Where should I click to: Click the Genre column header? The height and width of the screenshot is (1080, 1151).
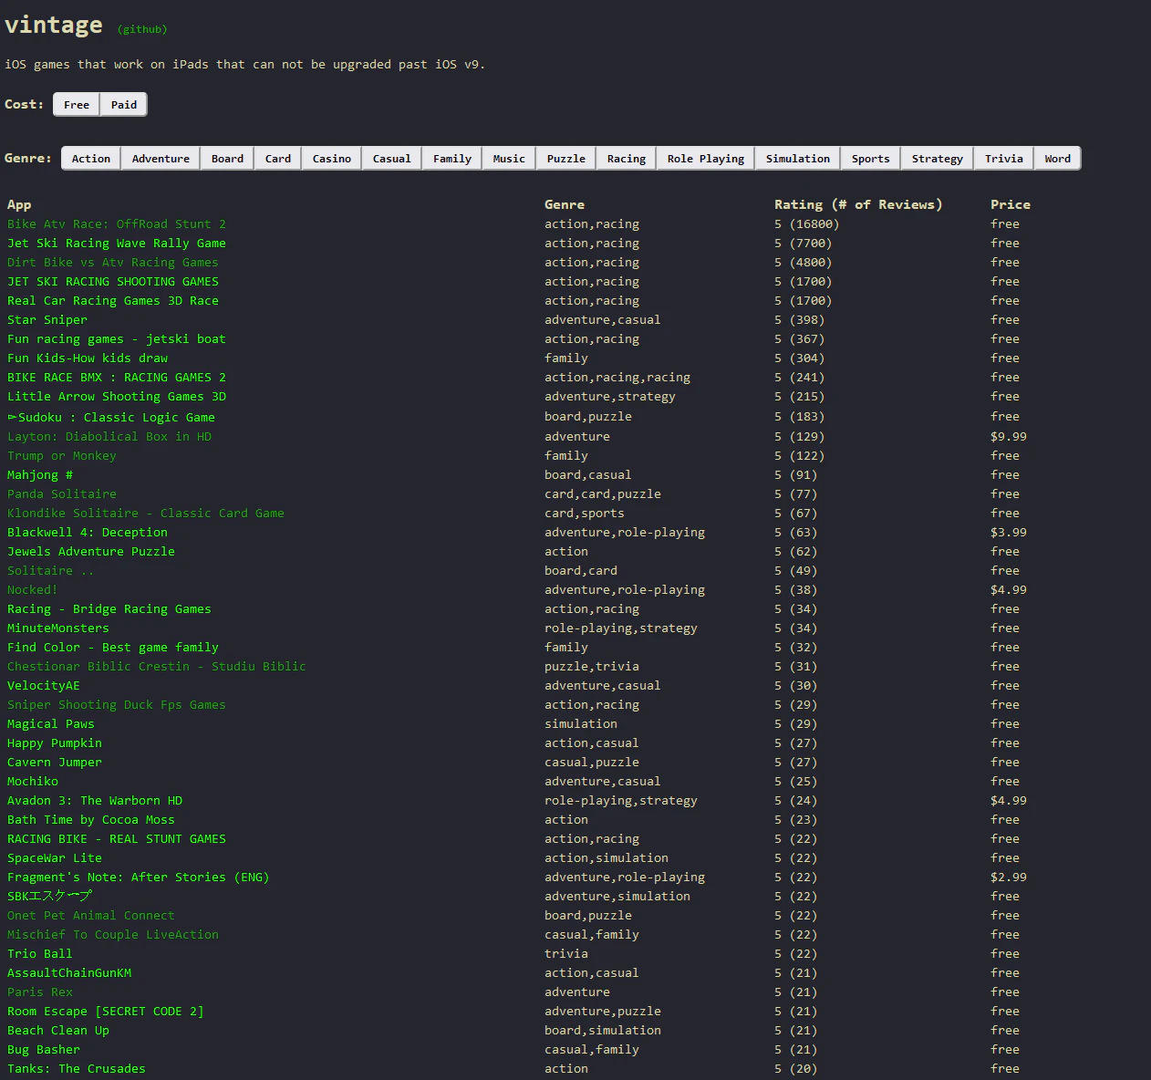565,205
